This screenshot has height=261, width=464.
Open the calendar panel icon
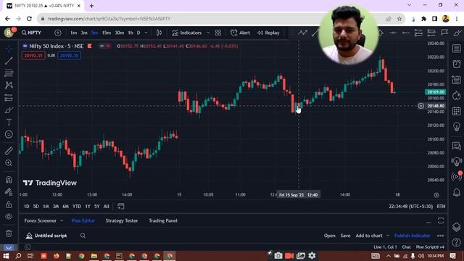tap(457, 111)
